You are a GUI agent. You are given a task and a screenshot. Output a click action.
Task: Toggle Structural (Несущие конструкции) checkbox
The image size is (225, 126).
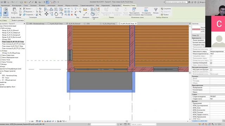coord(211,70)
